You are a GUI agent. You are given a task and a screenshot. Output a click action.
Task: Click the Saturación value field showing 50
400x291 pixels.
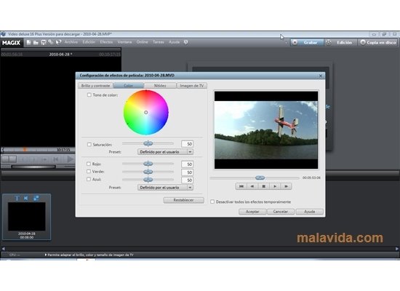pyautogui.click(x=187, y=144)
